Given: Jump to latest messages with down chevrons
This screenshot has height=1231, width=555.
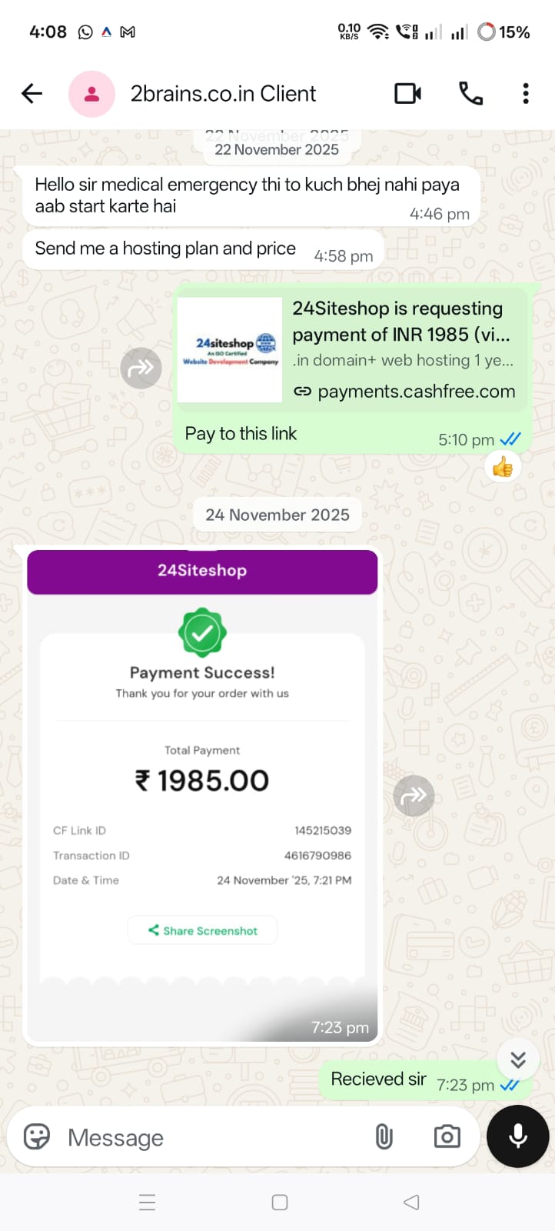Looking at the screenshot, I should (x=518, y=1059).
